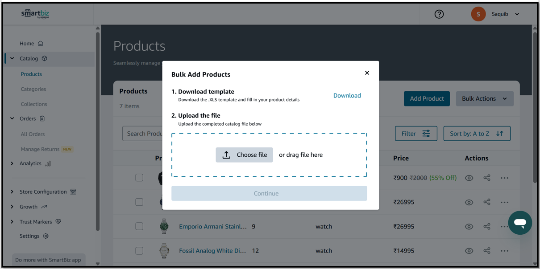Click the Add Product button

coord(427,99)
